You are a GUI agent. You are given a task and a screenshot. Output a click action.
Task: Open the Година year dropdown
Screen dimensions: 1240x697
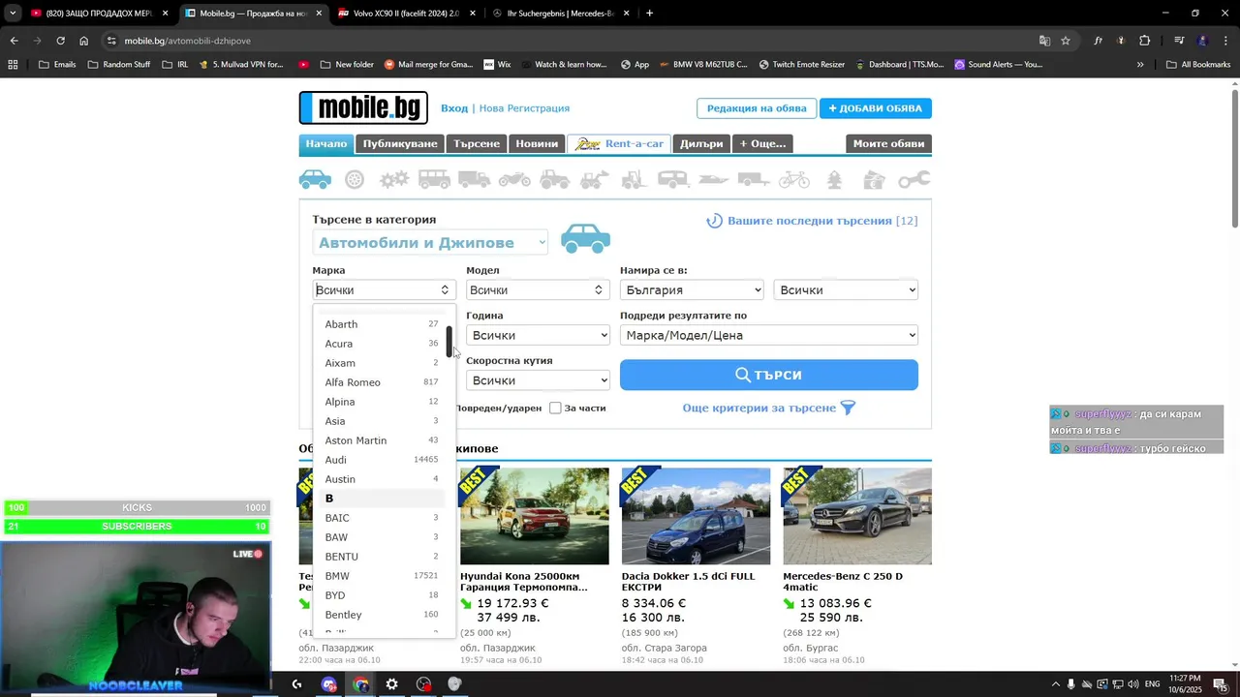point(538,335)
